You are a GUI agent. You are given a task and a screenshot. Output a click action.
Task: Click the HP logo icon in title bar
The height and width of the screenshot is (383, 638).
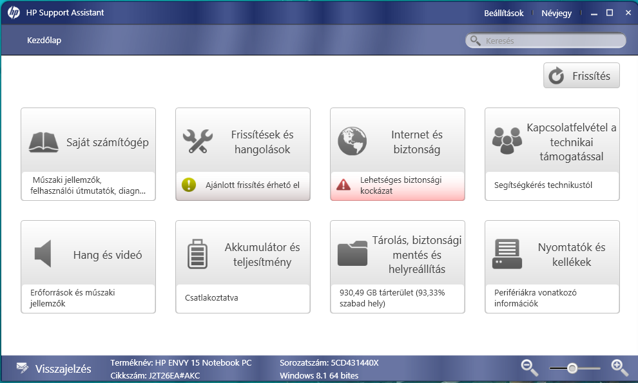point(14,13)
